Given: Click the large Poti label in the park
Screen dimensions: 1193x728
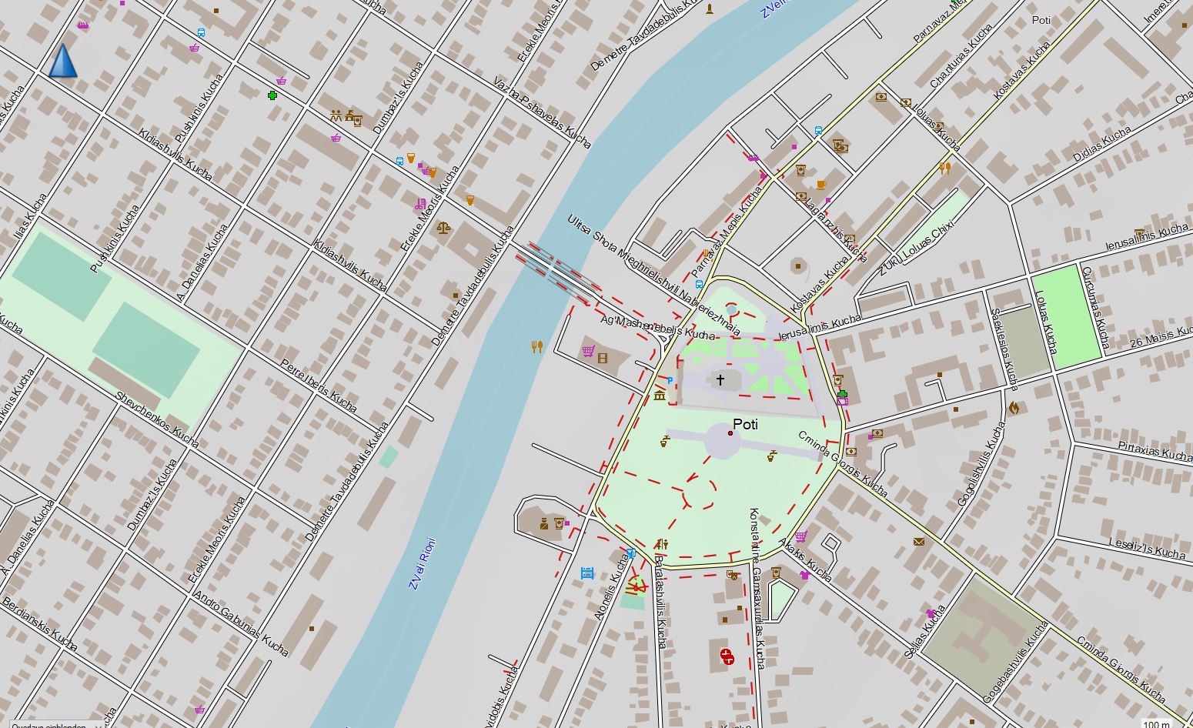Looking at the screenshot, I should tap(745, 423).
